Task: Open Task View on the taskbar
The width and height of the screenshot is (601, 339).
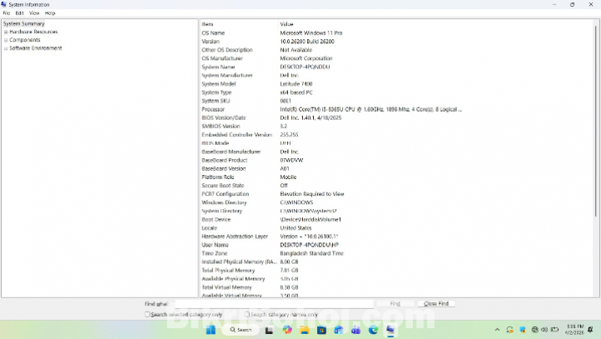Action: coord(269,330)
